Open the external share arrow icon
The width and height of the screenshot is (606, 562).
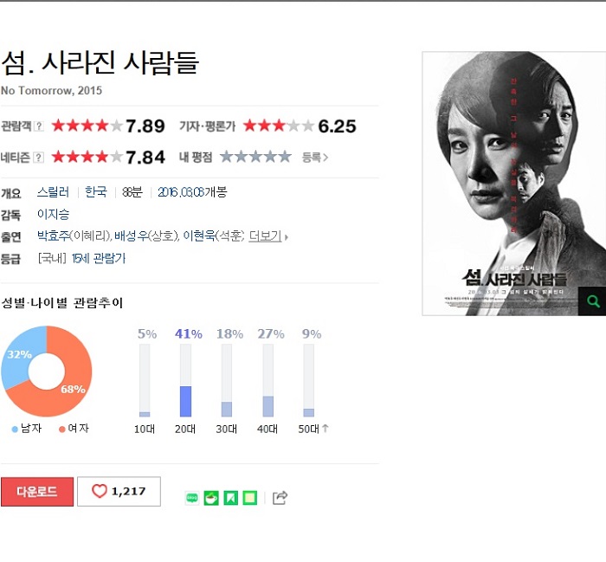click(x=280, y=498)
